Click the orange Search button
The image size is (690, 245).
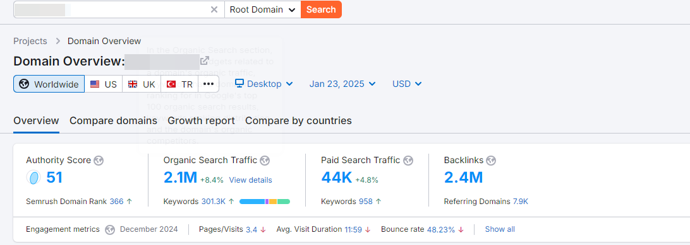pos(321,9)
